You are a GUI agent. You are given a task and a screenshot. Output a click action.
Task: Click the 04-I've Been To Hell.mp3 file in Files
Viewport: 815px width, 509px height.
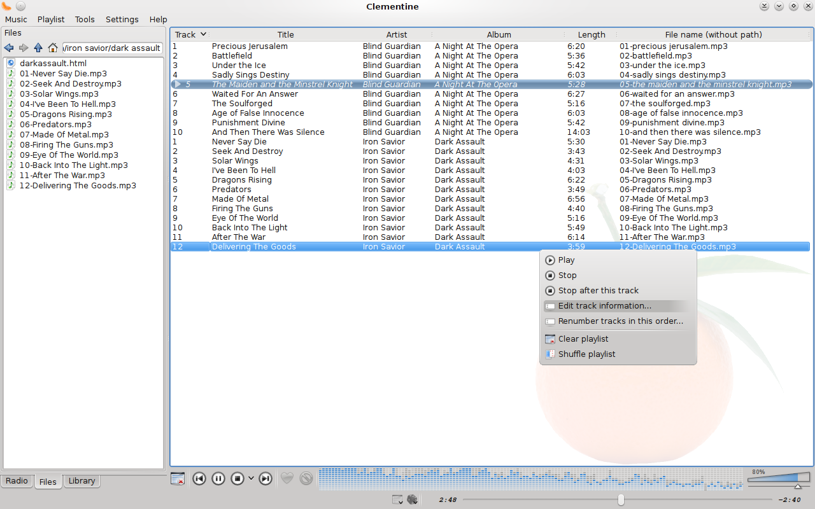(67, 104)
